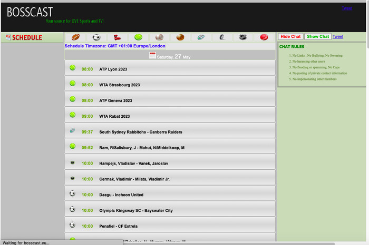Open Ram, R/Salisbury, J - Mahut match
Screen dimensions: 369x245
(170, 147)
